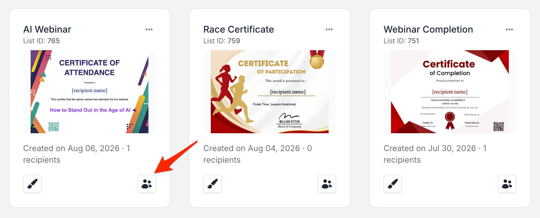View Webinar Completion recipients via people icon
The width and height of the screenshot is (540, 218).
507,184
